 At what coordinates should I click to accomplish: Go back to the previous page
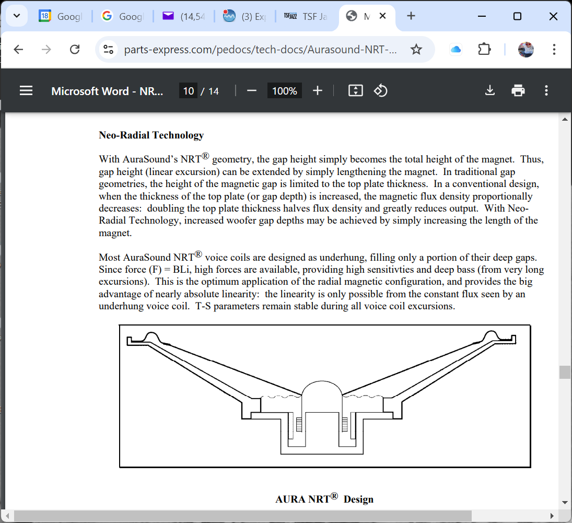pyautogui.click(x=18, y=49)
